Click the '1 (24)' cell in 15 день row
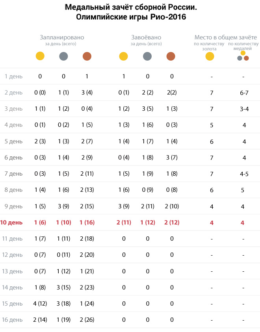Viewport: 260px width, 332px height. 87,304
